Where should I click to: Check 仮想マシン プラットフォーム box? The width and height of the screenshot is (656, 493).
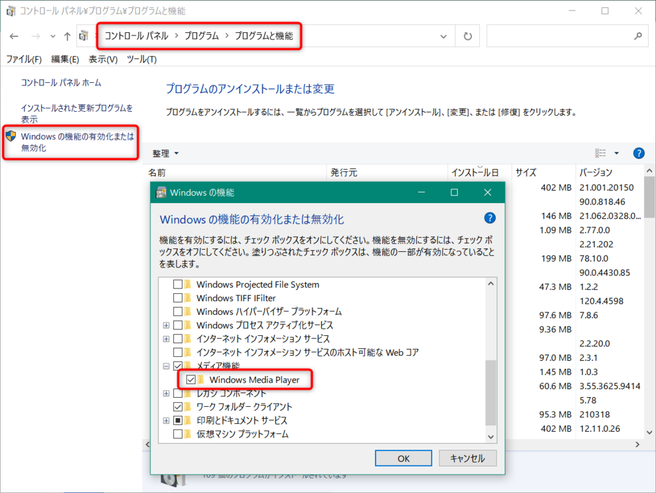coord(178,434)
